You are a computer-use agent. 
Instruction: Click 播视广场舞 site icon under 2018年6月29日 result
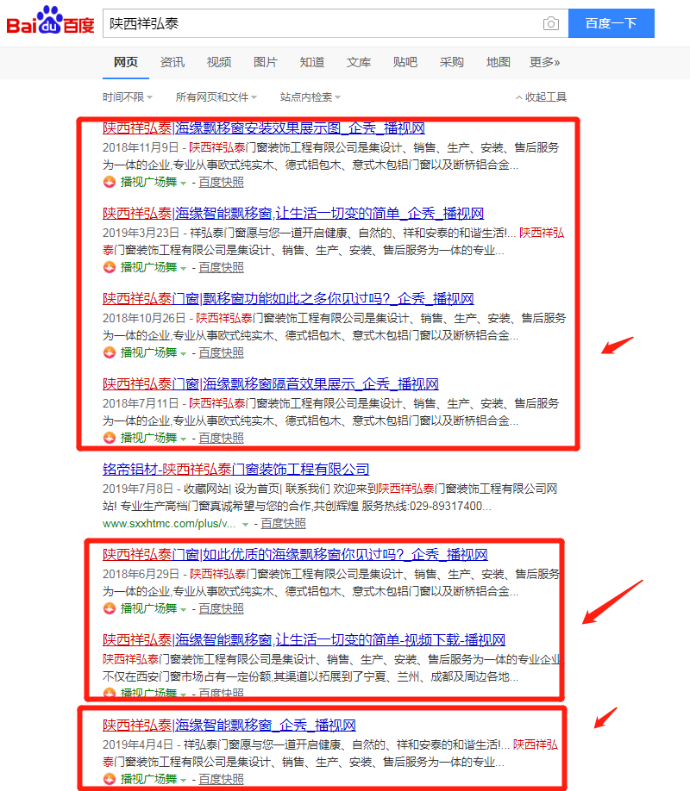click(110, 608)
